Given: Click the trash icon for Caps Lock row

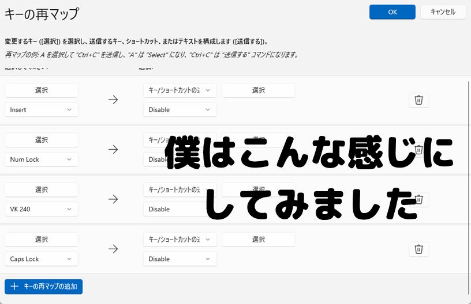Looking at the screenshot, I should (418, 249).
